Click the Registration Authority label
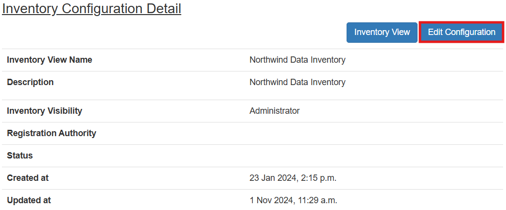Image resolution: width=506 pixels, height=210 pixels. coord(52,133)
